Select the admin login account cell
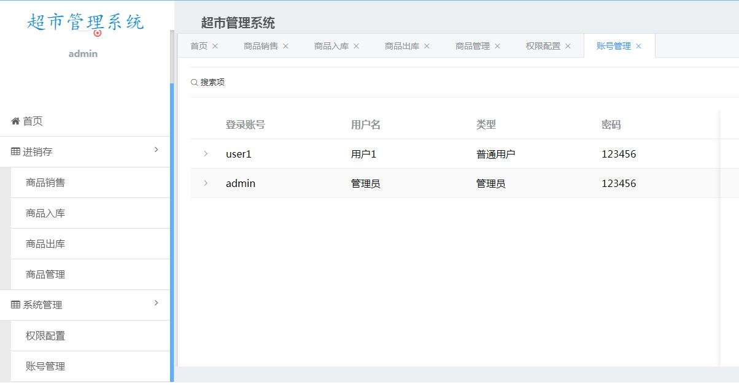Viewport: 739px width, 385px height. coord(241,183)
